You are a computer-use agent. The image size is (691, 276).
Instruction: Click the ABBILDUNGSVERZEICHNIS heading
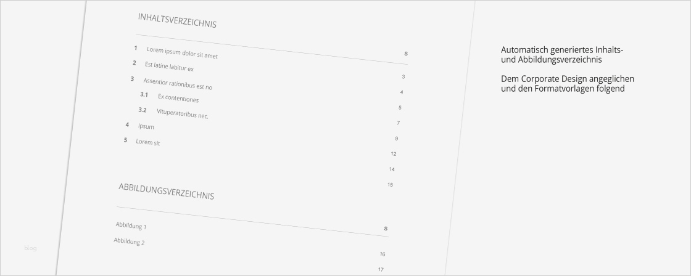[x=166, y=191]
